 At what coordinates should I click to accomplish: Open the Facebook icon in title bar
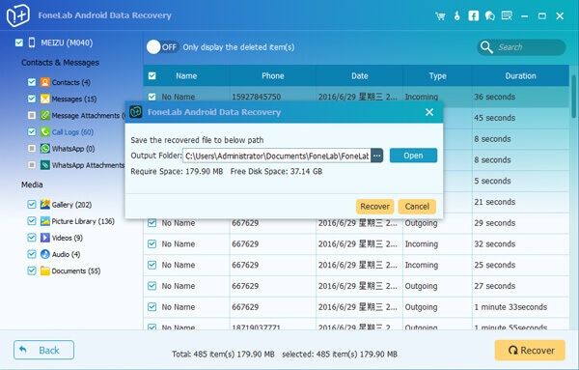474,15
